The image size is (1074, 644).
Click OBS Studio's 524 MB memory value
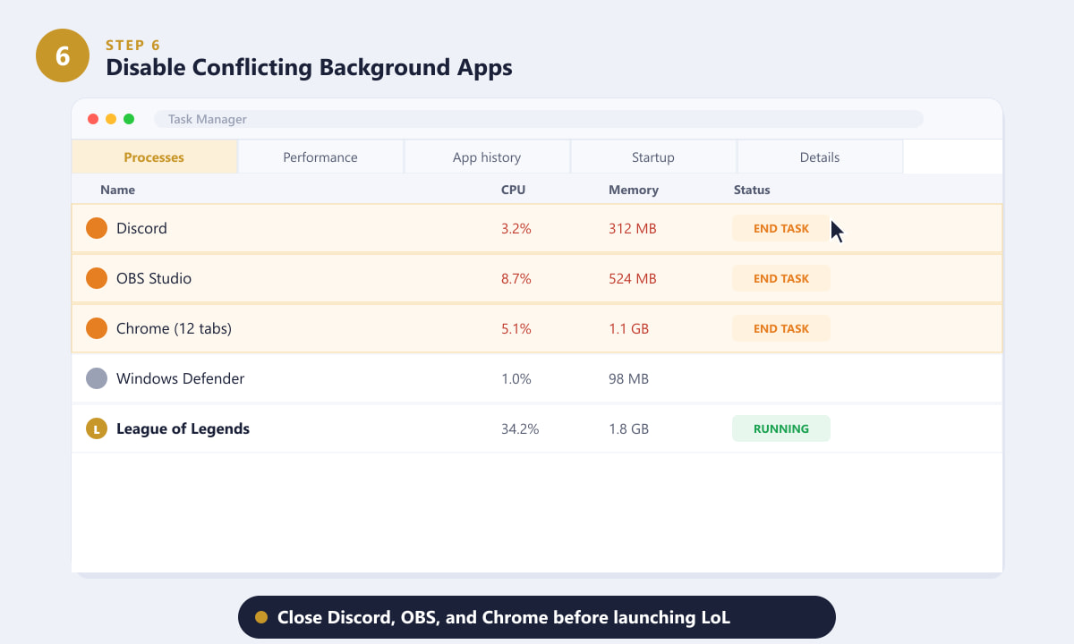pos(633,278)
